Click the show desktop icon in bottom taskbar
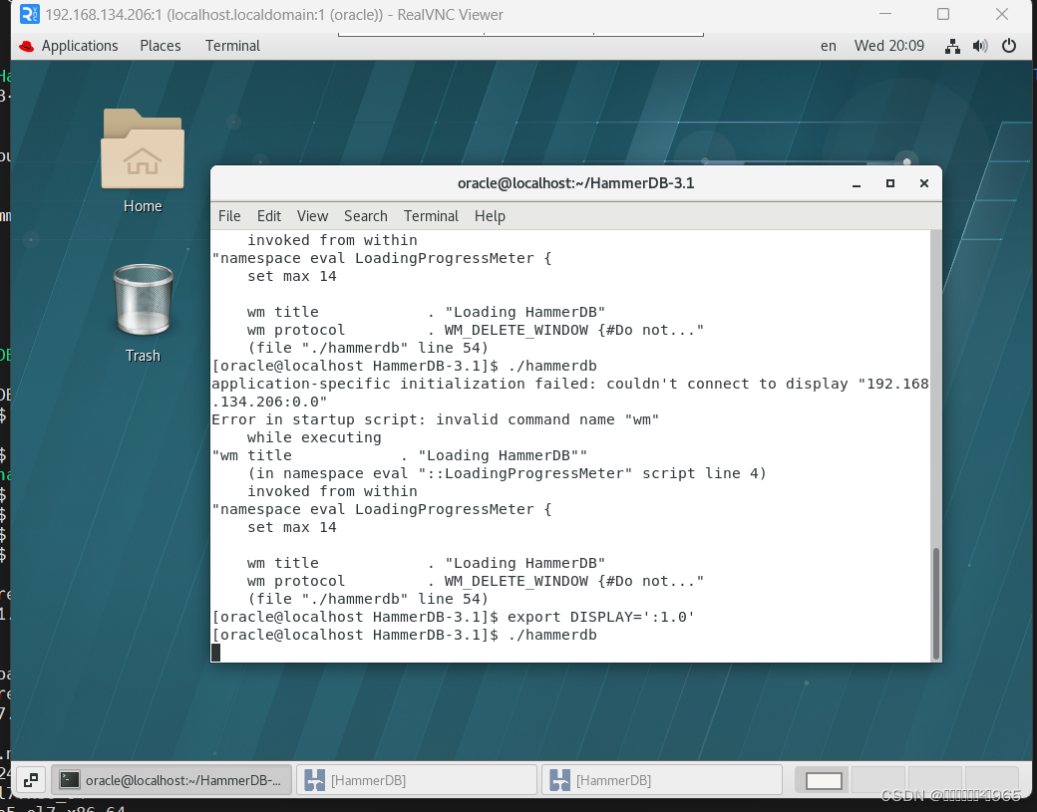This screenshot has width=1037, height=812. [30, 779]
